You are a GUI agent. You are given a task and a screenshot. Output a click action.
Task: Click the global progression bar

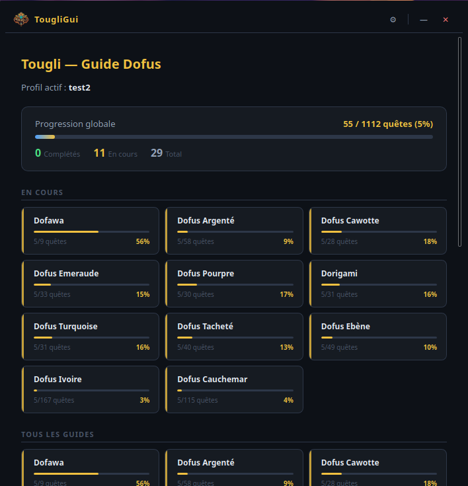coord(234,137)
